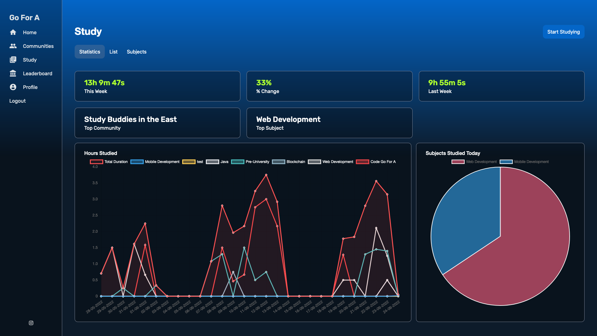Viewport: 597px width, 336px height.
Task: Toggle the Java legend item
Action: pyautogui.click(x=217, y=162)
